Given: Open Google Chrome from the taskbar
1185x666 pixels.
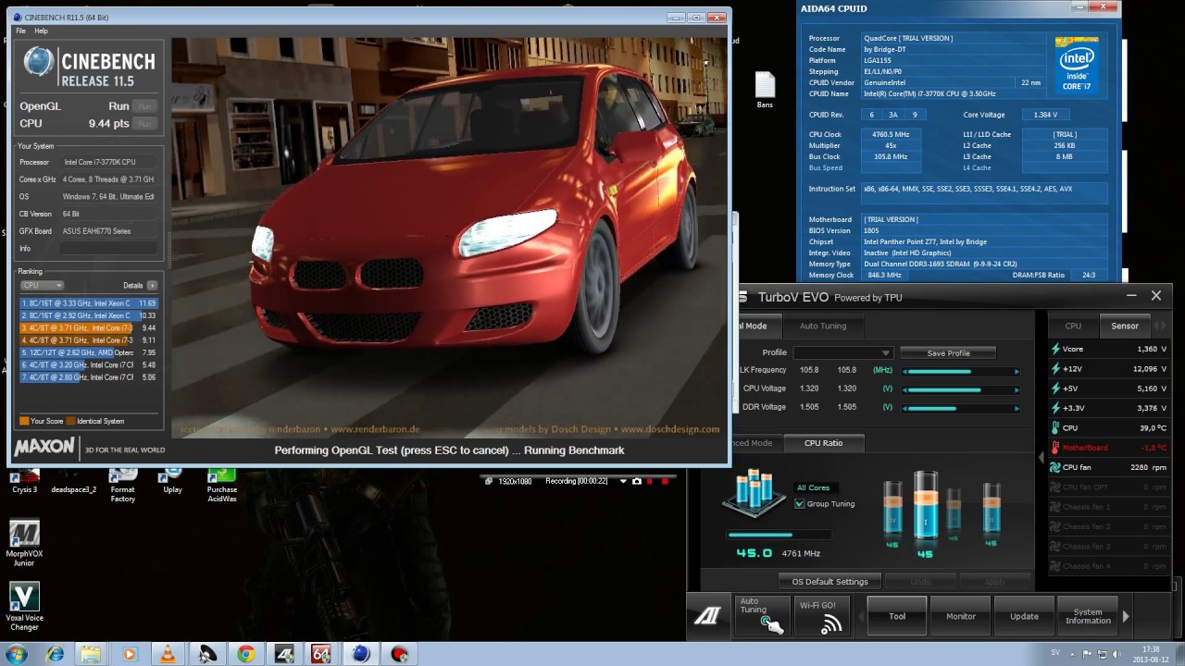Looking at the screenshot, I should pyautogui.click(x=245, y=654).
